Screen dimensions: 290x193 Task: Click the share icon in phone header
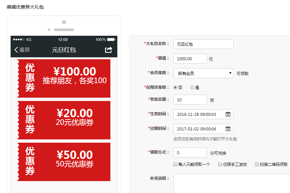[108, 50]
